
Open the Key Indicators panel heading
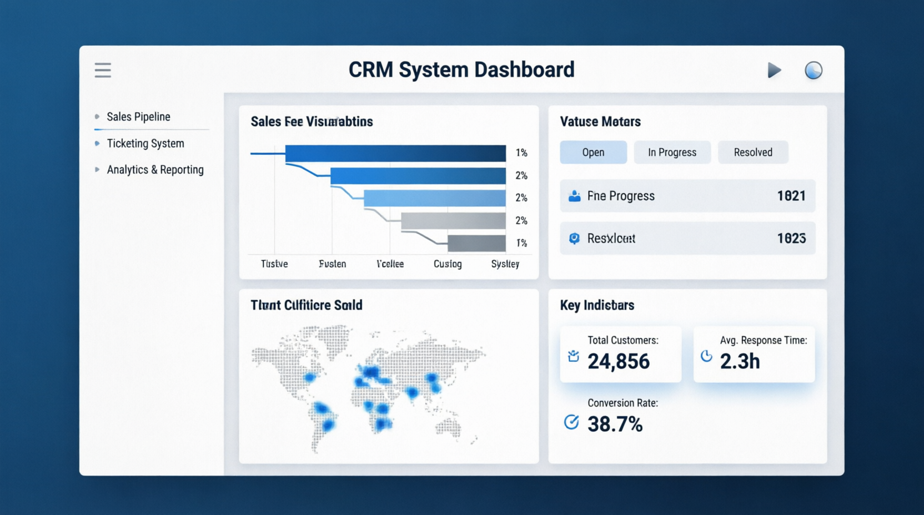click(x=597, y=305)
